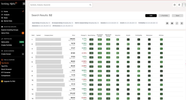Remove the Valuation filter chip

coord(118,23)
